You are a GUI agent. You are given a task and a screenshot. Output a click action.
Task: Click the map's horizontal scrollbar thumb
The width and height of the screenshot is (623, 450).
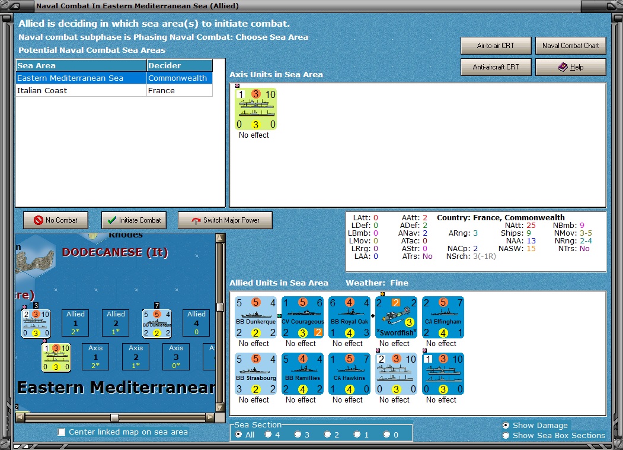pos(114,417)
